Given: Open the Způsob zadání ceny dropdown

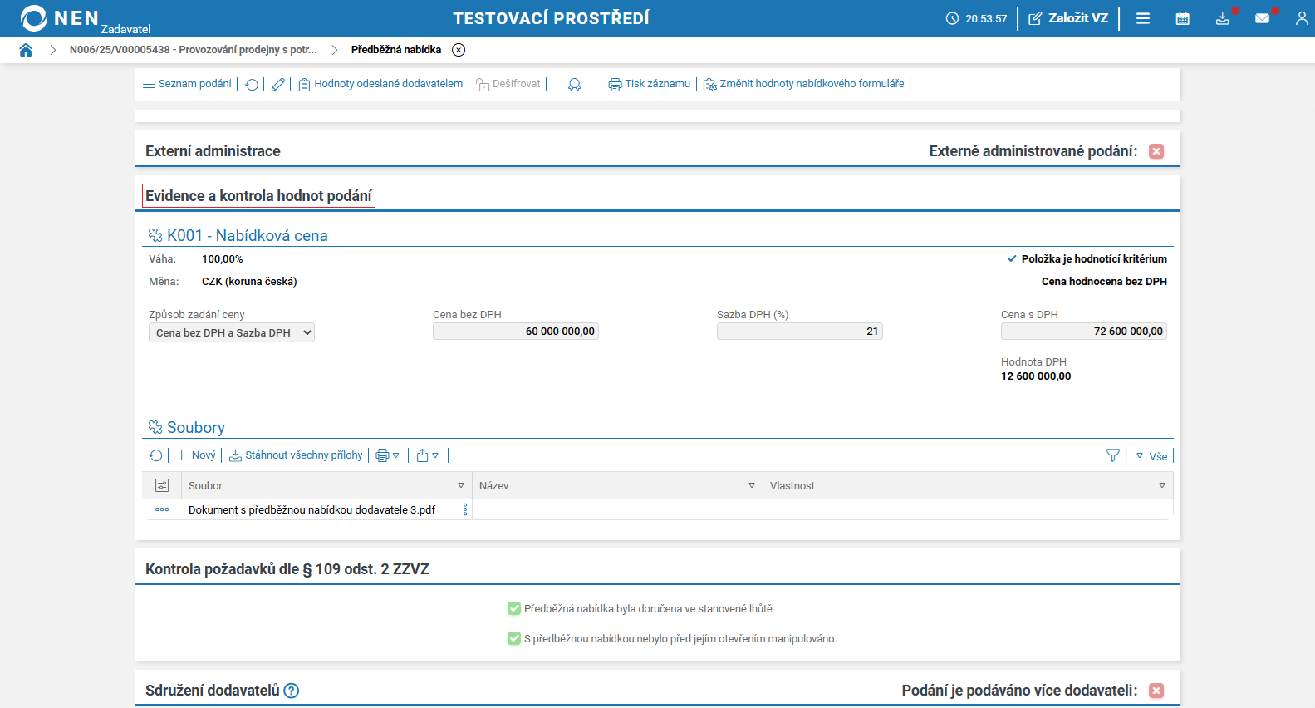Looking at the screenshot, I should [x=232, y=332].
